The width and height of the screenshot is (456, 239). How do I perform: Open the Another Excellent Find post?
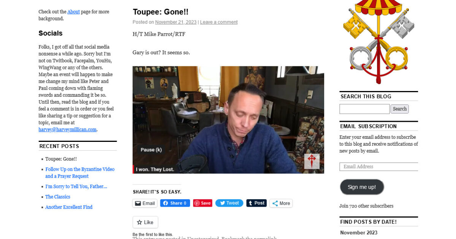click(x=69, y=207)
